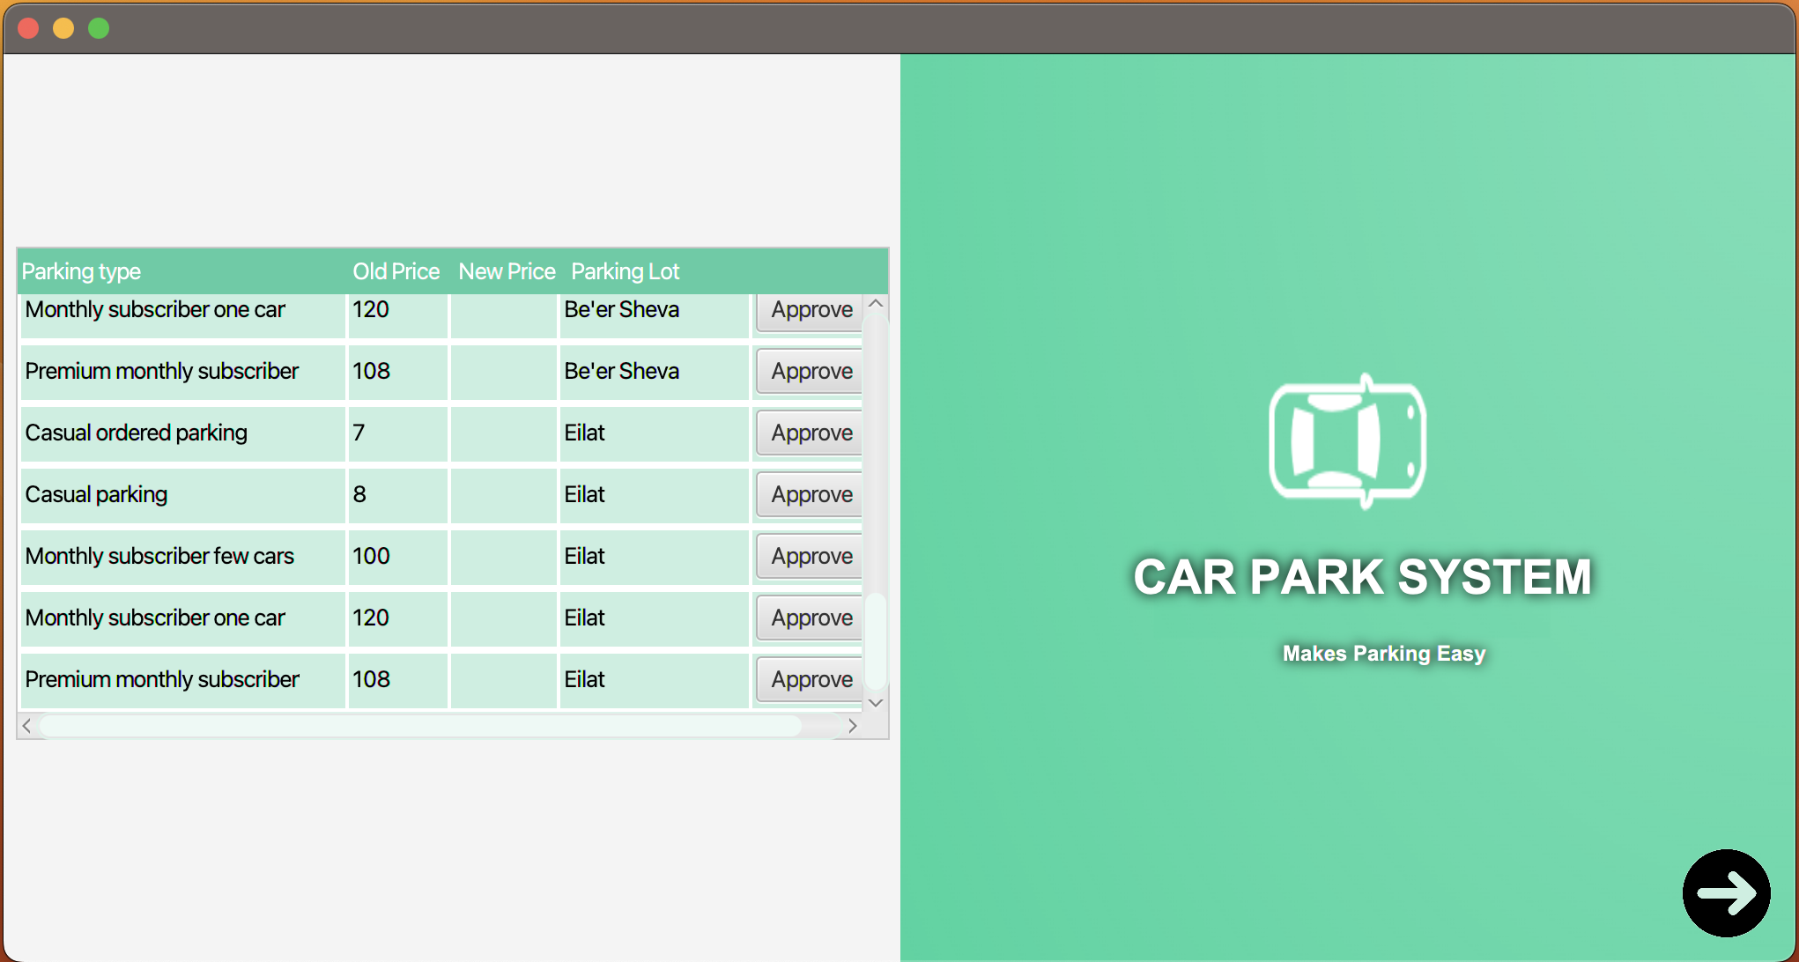Click the yellow minimize window control
Image resolution: width=1799 pixels, height=962 pixels.
63,27
